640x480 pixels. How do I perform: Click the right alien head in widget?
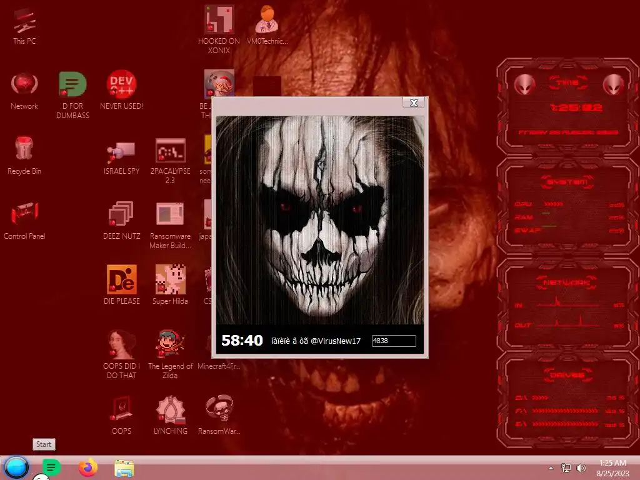[x=613, y=85]
